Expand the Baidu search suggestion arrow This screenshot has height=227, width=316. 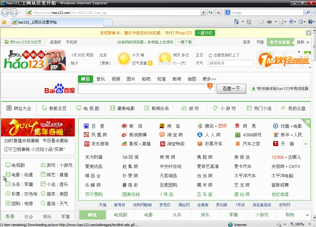(x=210, y=89)
